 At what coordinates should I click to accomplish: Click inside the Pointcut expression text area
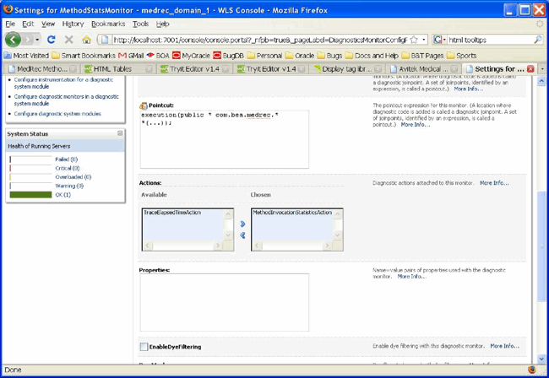tap(225, 139)
